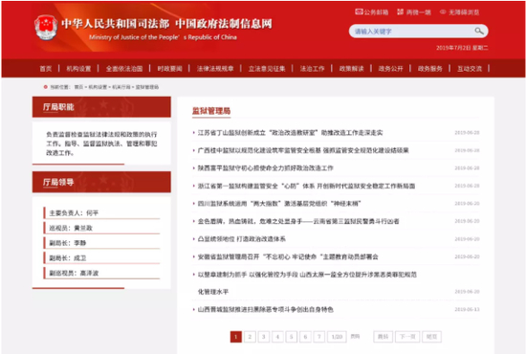Go to page 4 of the list

(277, 337)
